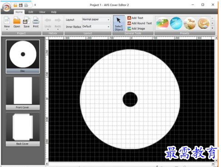Open the Redo history dropdown arrow
The width and height of the screenshot is (221, 167).
58,29
